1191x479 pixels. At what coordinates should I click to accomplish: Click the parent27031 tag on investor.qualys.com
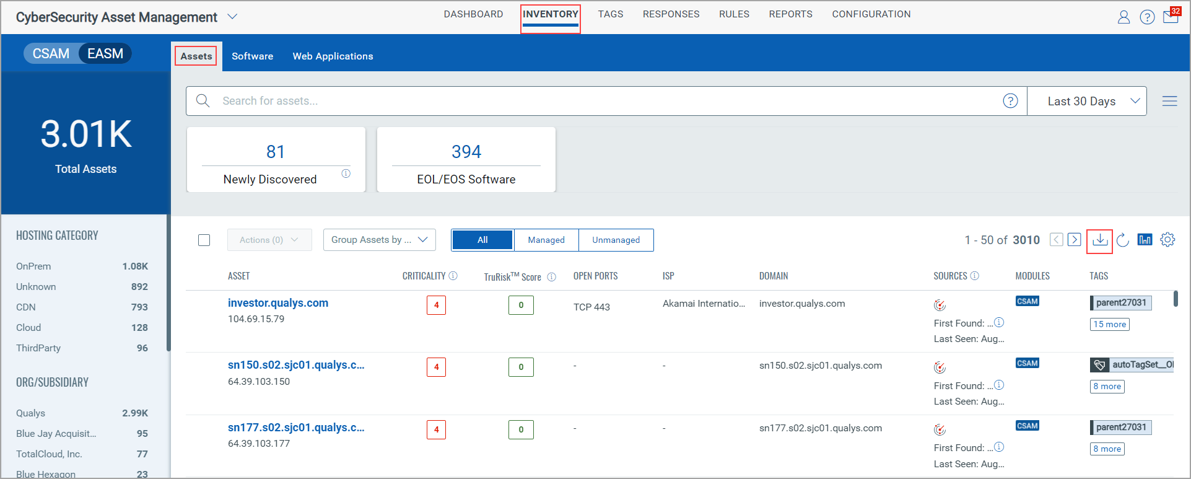point(1121,302)
